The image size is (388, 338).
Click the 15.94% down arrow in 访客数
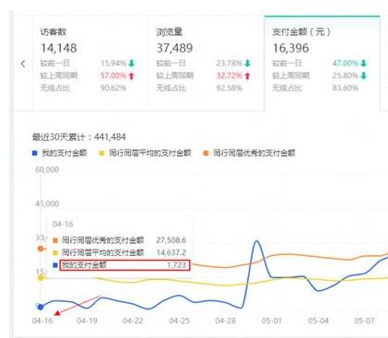pyautogui.click(x=132, y=64)
